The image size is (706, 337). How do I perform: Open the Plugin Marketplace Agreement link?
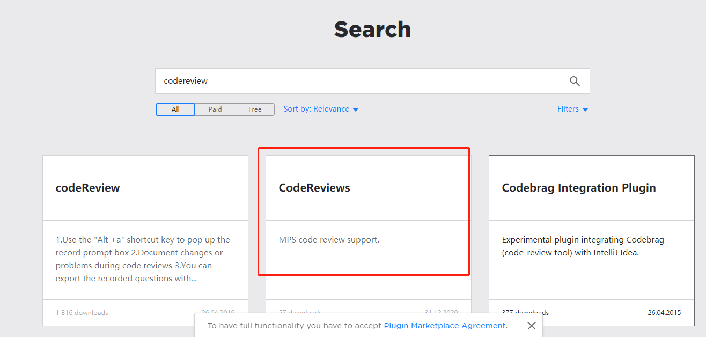pos(444,326)
